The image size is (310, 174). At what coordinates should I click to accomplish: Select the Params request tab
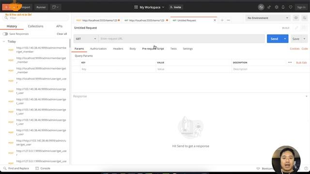tap(79, 48)
